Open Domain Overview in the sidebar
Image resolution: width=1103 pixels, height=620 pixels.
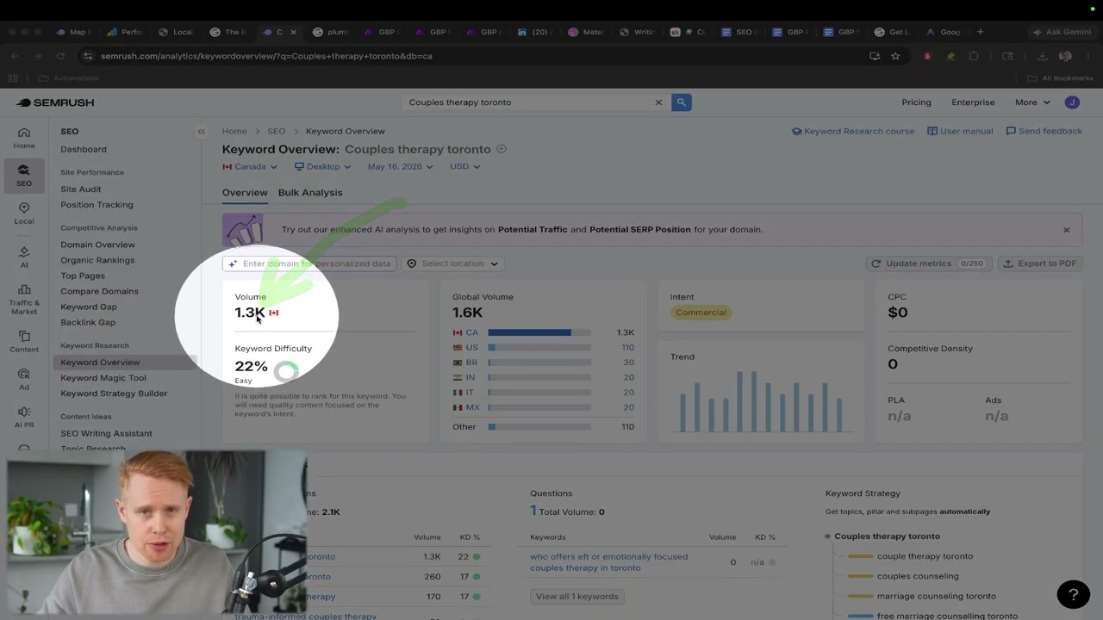97,245
